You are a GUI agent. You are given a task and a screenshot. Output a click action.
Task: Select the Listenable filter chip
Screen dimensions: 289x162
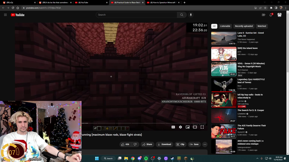(x=225, y=26)
